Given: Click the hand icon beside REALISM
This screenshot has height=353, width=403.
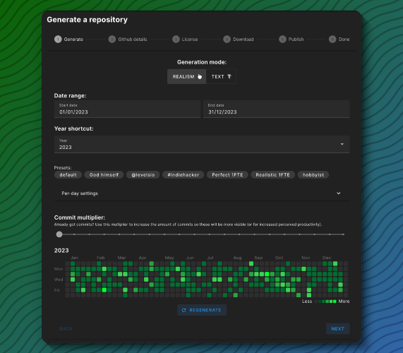Looking at the screenshot, I should coord(200,77).
